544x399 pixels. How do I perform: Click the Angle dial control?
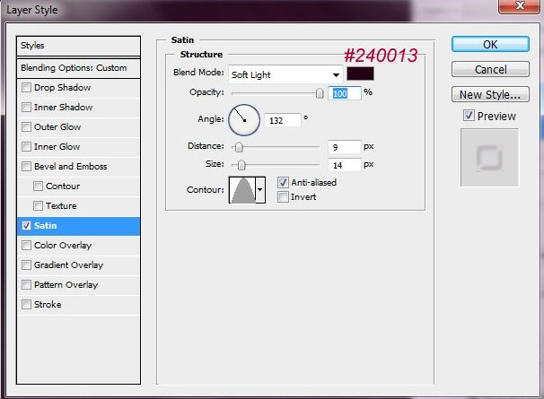tap(244, 118)
